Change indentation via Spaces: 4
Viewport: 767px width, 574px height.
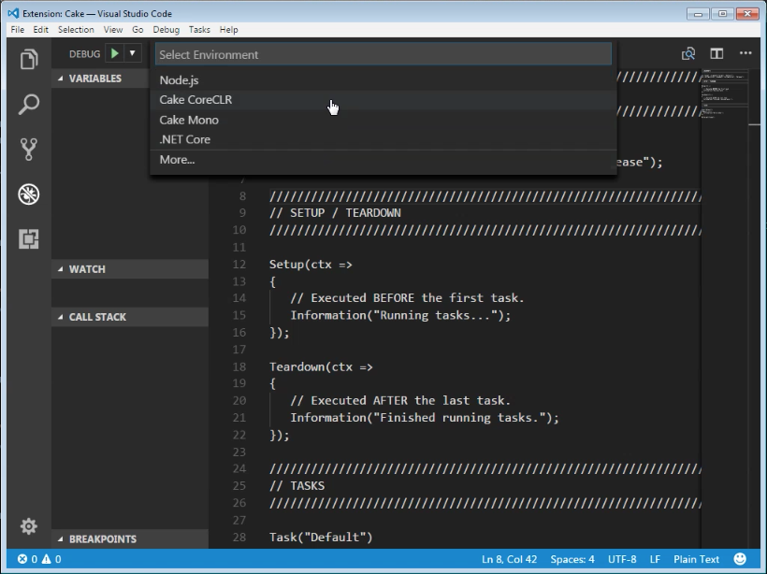572,559
